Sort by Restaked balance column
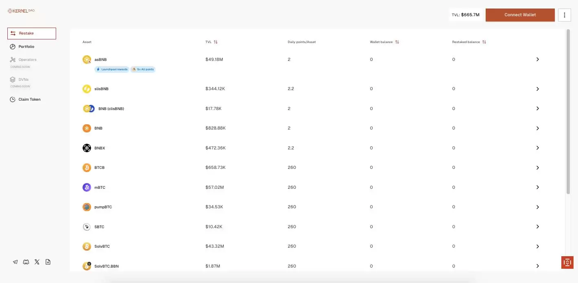Viewport: 578px width, 283px height. tap(484, 42)
